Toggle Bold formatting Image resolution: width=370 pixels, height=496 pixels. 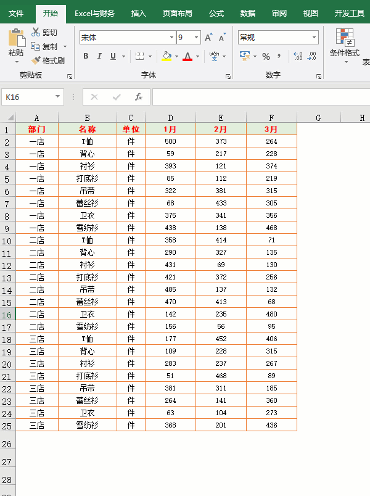pos(86,56)
